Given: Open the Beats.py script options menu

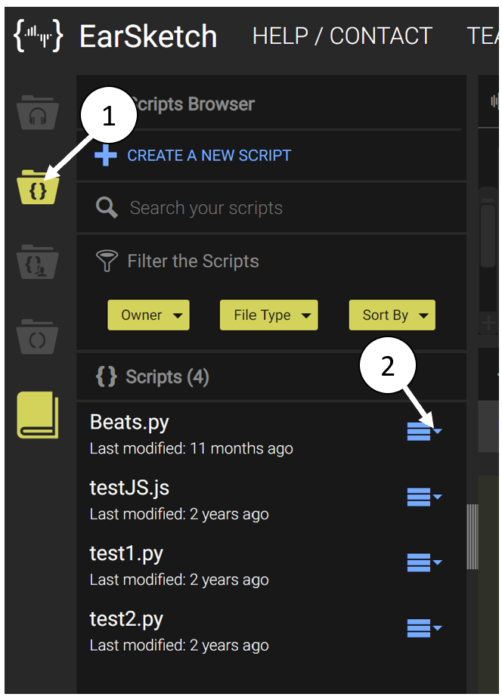Looking at the screenshot, I should click(424, 432).
